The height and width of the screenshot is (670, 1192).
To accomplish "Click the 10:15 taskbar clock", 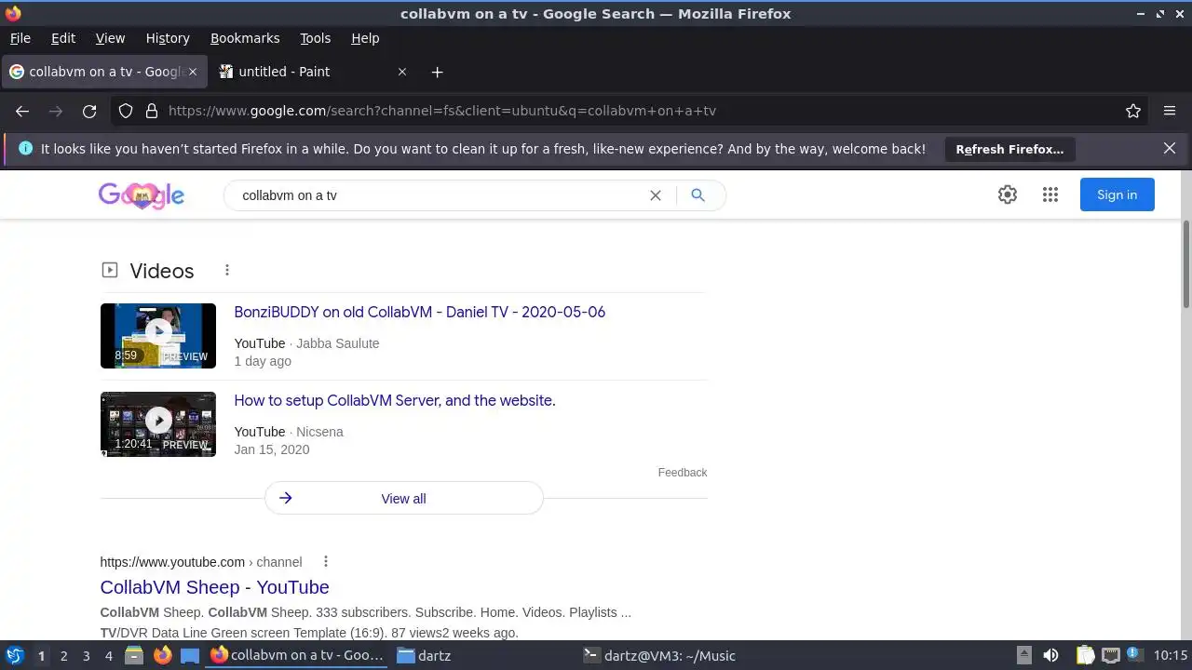I will (x=1171, y=656).
